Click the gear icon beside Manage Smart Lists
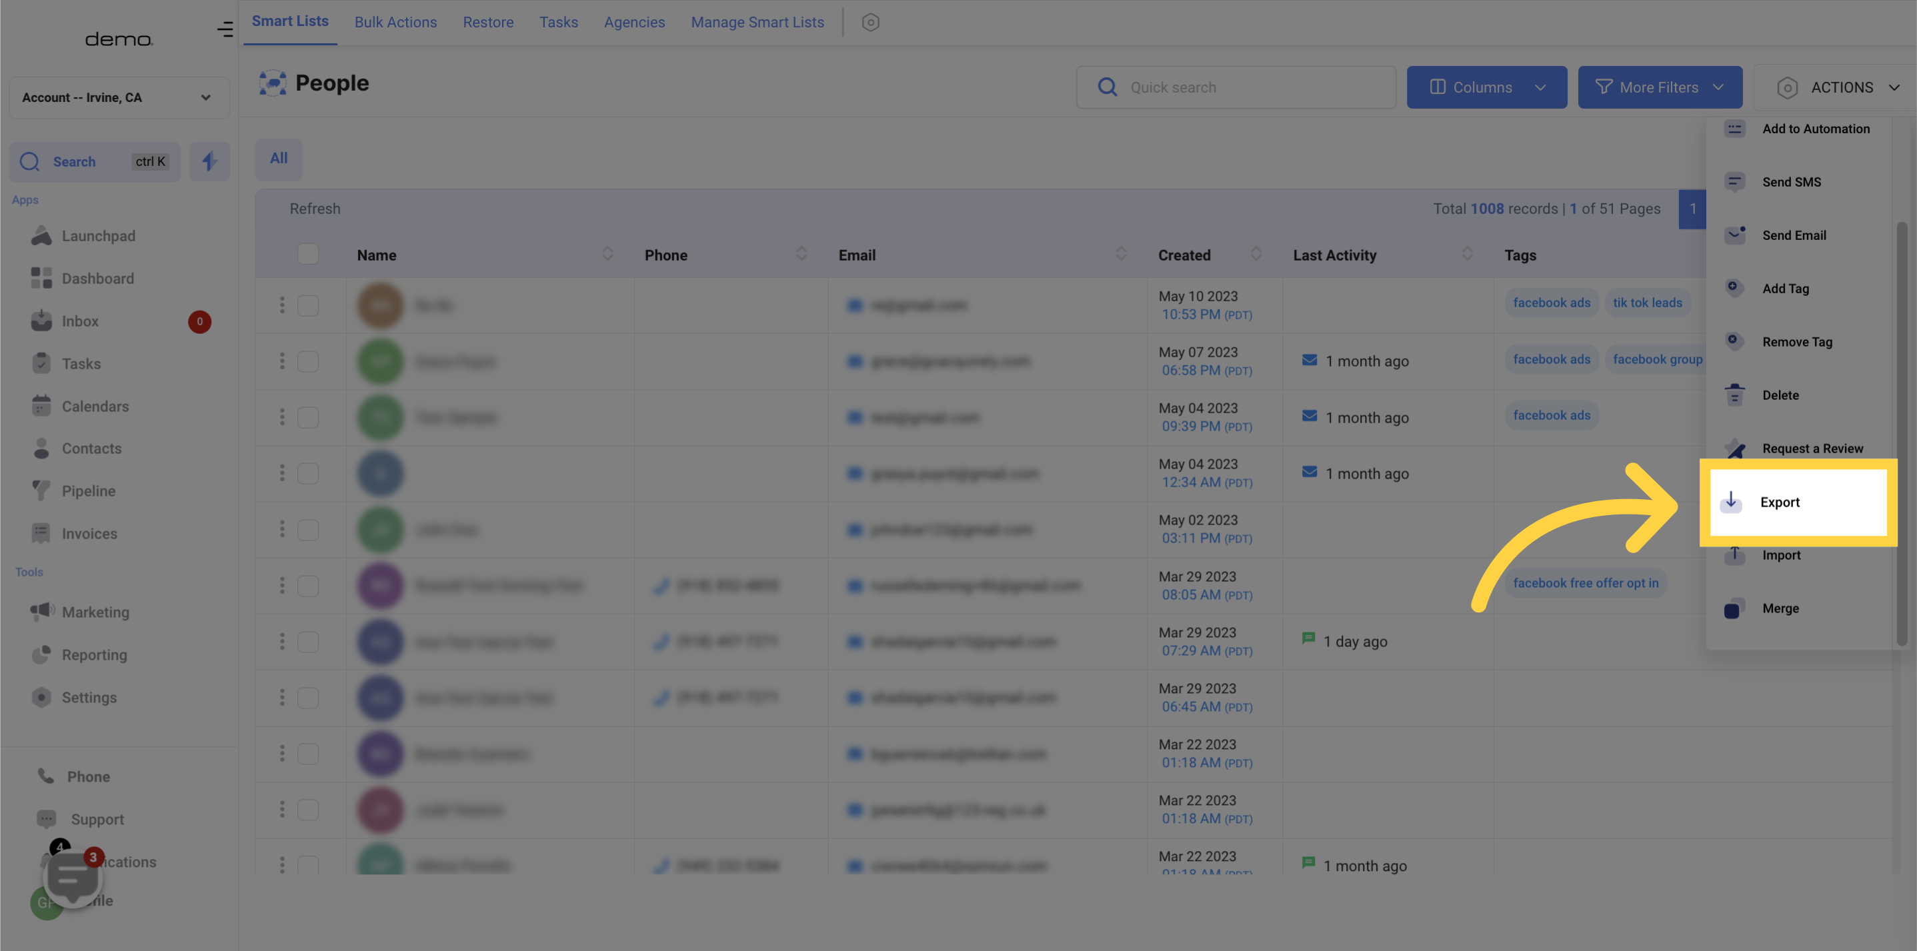1917x951 pixels. (x=870, y=22)
